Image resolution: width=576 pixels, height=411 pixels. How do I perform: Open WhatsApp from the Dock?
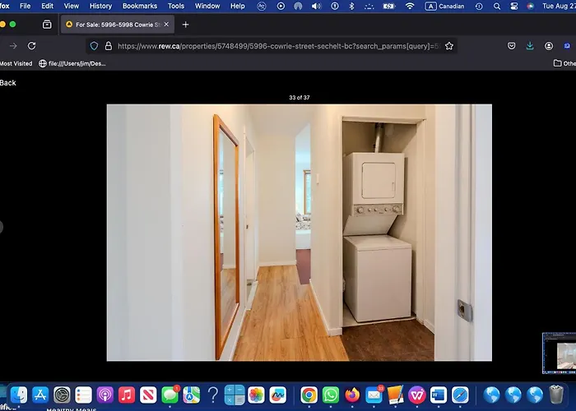point(331,395)
